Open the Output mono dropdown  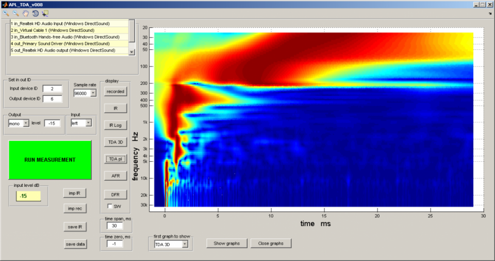[x=26, y=123]
